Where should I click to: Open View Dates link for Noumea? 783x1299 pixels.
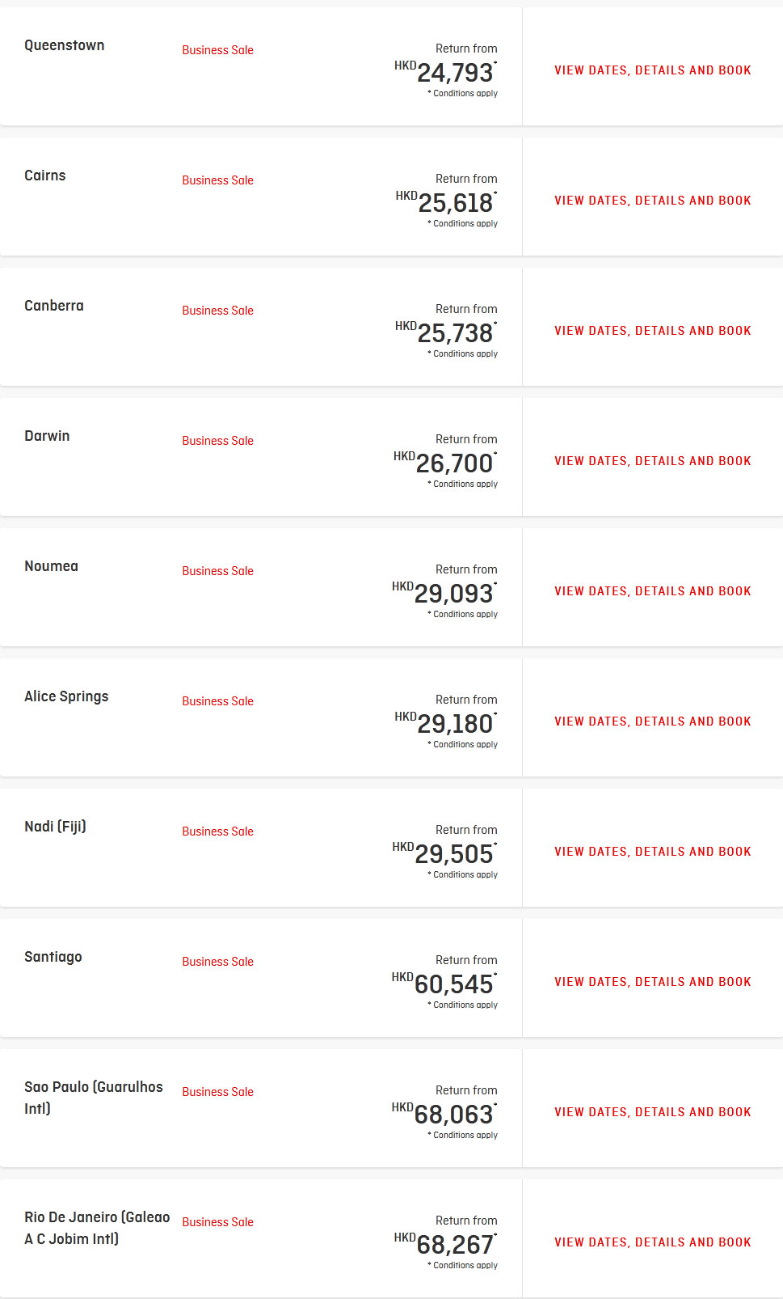(653, 591)
